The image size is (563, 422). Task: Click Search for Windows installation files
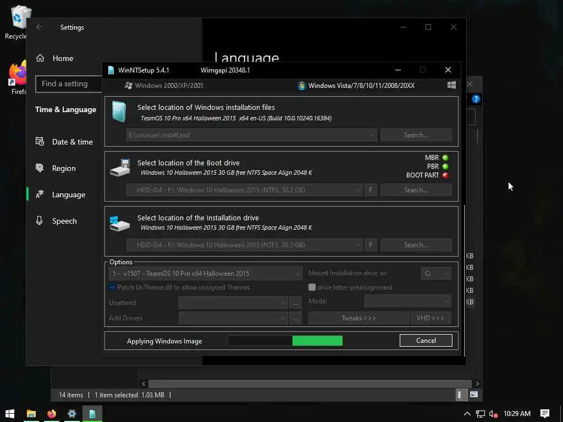[x=416, y=135]
